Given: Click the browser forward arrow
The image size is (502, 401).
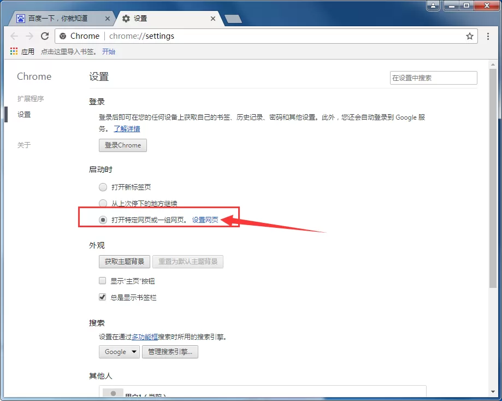Looking at the screenshot, I should [29, 36].
